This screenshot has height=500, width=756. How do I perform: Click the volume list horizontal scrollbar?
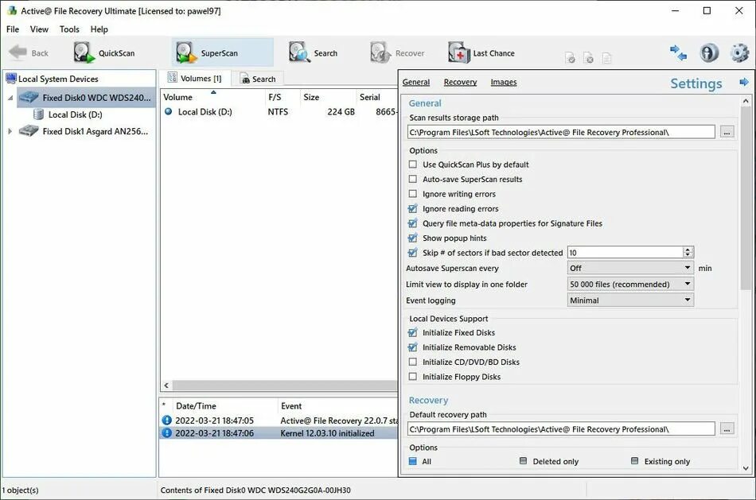pyautogui.click(x=284, y=386)
